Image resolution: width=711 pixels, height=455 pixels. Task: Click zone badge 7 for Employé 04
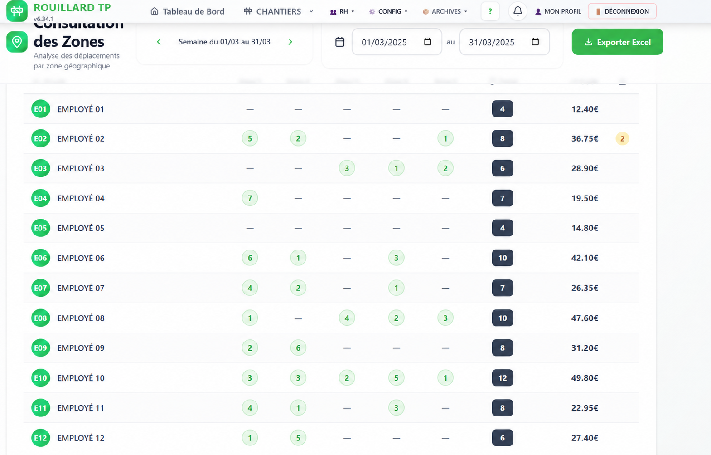coord(250,198)
